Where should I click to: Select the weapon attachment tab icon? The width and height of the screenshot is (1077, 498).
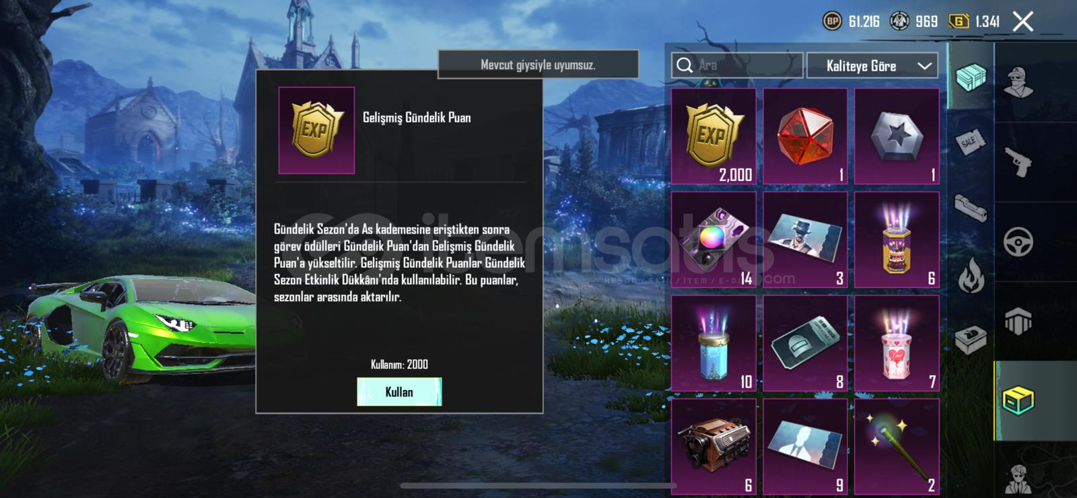(970, 207)
